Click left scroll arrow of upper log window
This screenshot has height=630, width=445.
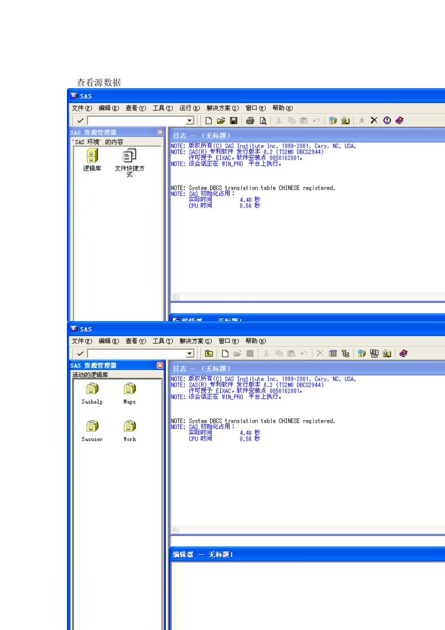coord(175,297)
